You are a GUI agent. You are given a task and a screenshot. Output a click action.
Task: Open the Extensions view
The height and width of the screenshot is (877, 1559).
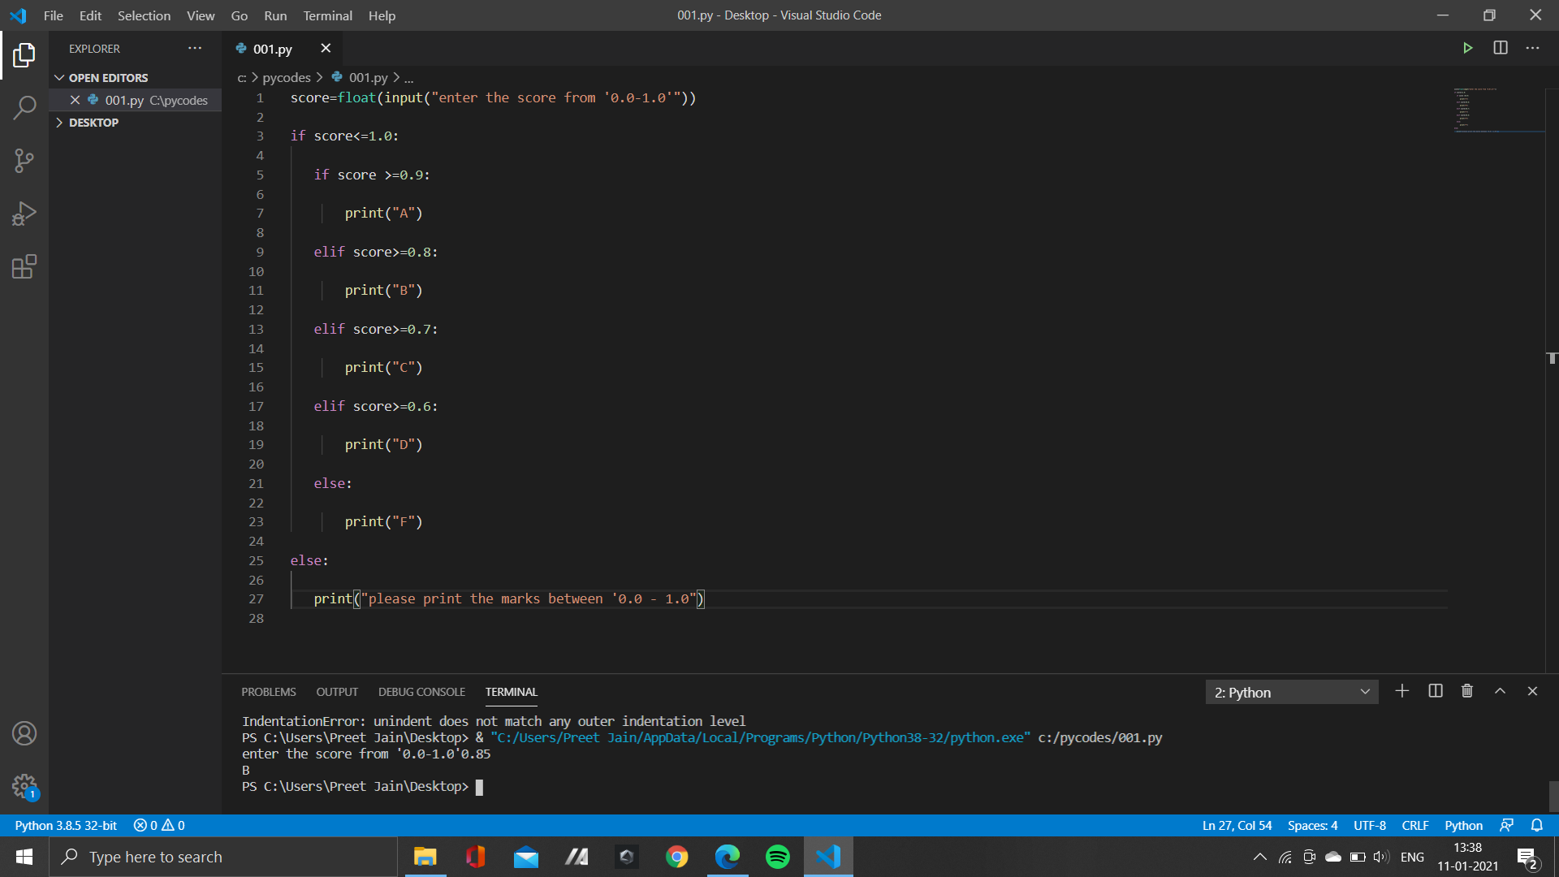(x=24, y=266)
